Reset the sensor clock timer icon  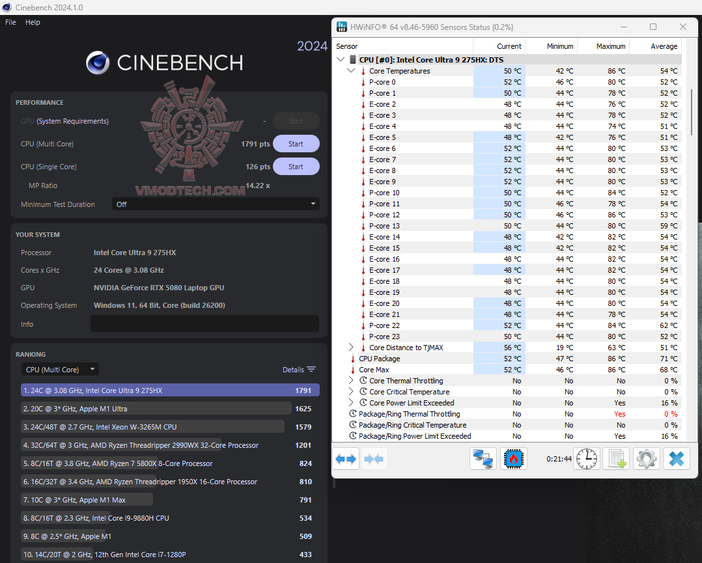click(x=587, y=459)
